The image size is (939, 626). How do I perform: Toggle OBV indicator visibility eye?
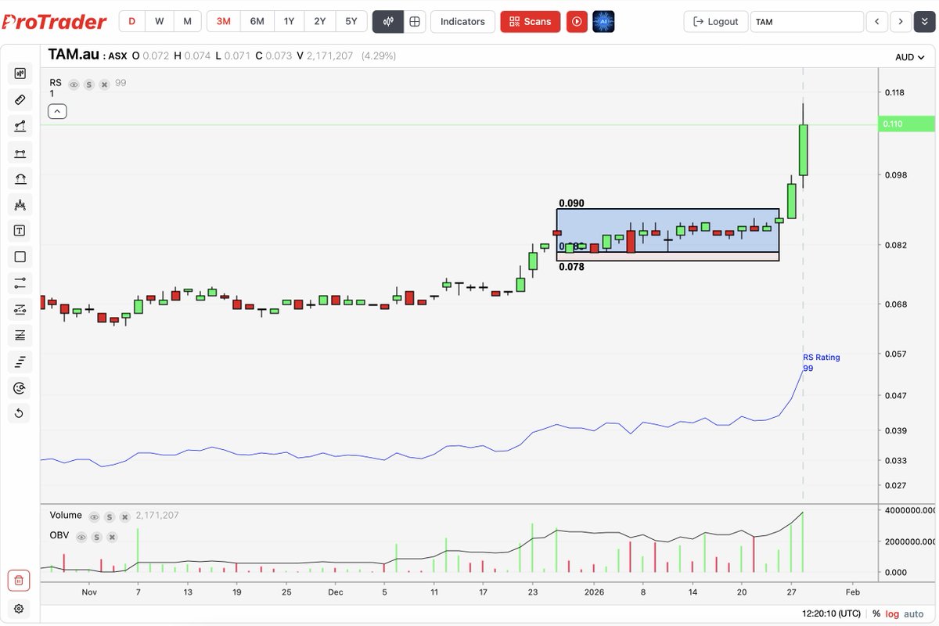81,537
